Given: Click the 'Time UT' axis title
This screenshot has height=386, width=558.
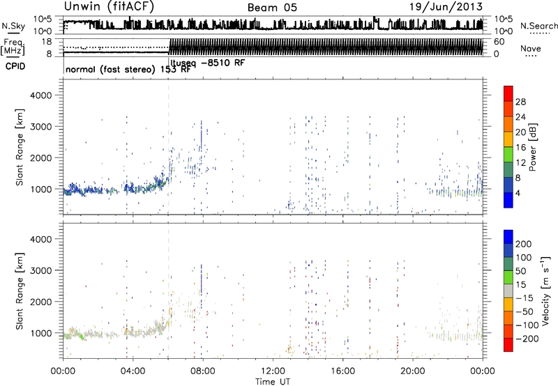Looking at the screenshot, I should (273, 381).
